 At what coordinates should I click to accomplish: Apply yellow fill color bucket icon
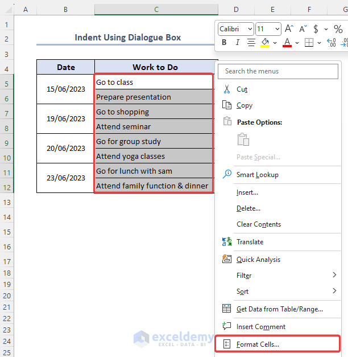click(x=265, y=42)
